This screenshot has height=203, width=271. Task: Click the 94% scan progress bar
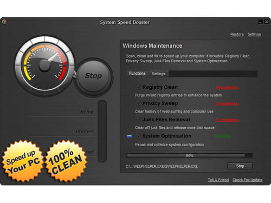click(189, 155)
